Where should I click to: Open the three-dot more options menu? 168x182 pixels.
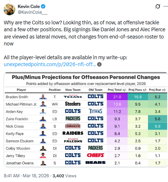pos(165,7)
